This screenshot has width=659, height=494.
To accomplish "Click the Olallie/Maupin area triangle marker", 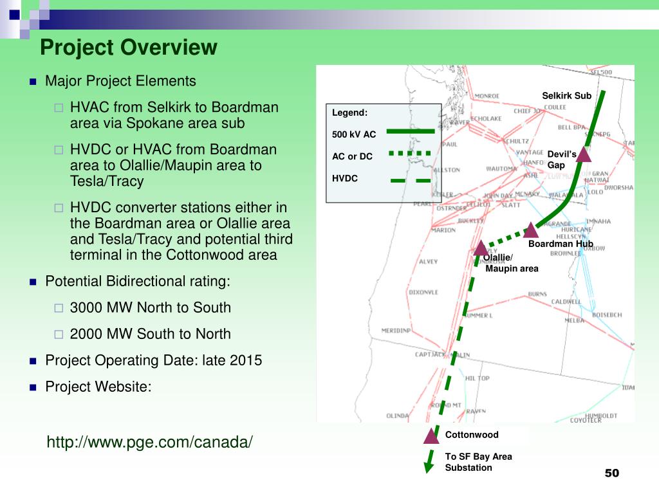I will click(481, 248).
